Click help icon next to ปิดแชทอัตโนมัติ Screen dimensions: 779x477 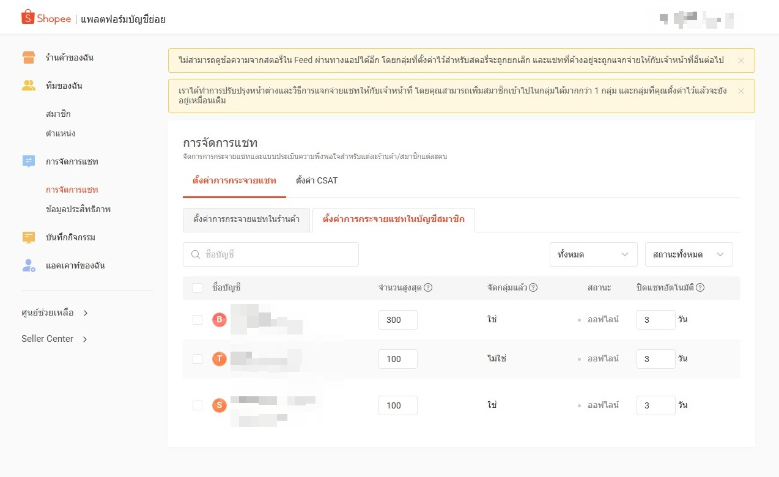pyautogui.click(x=700, y=287)
